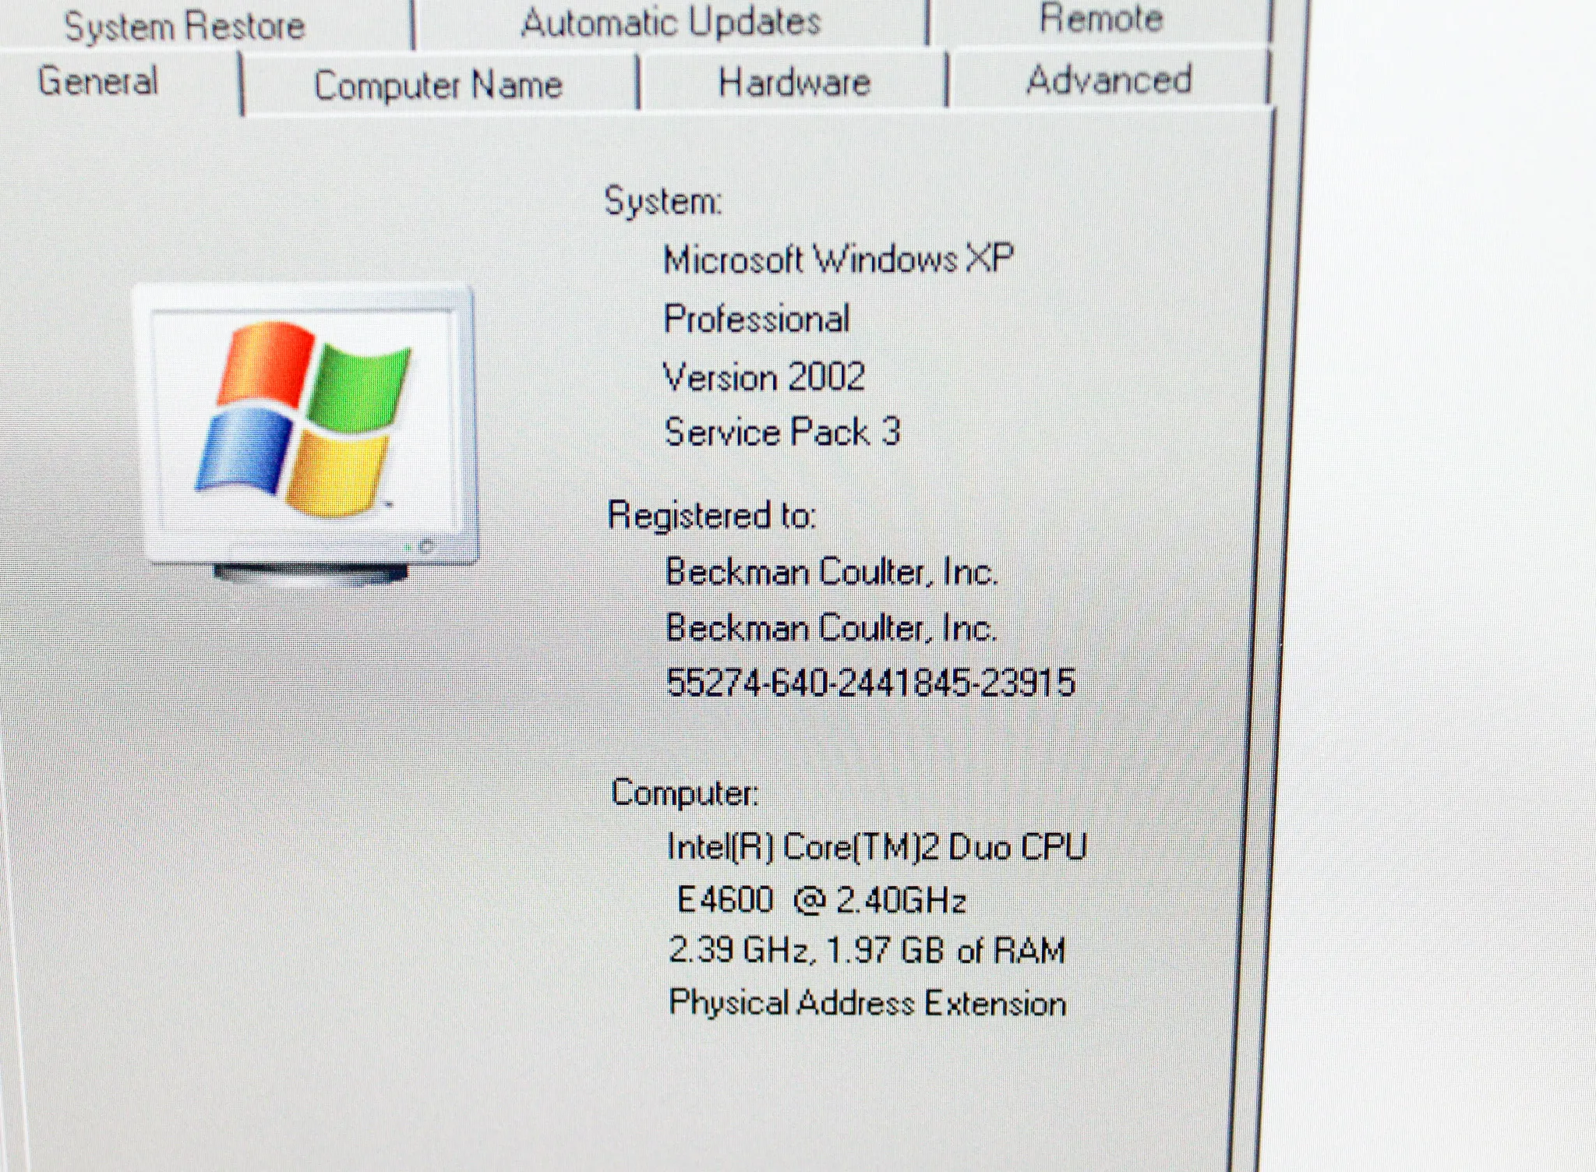Open the Computer Name tab
1596x1172 pixels.
coord(438,84)
